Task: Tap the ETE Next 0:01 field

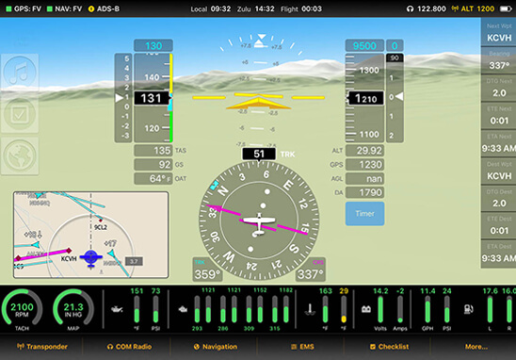Action: (x=499, y=116)
